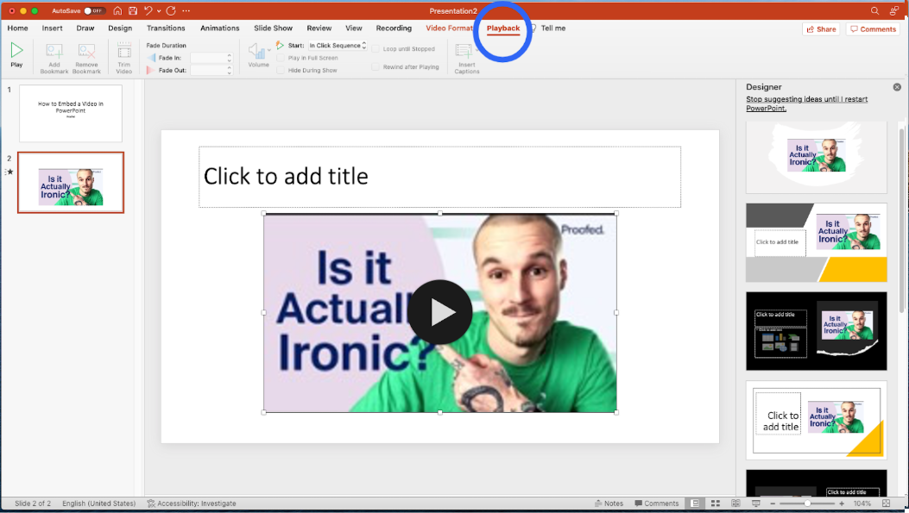Toggle the AutoSave switch
Image resolution: width=909 pixels, height=513 pixels.
[93, 10]
